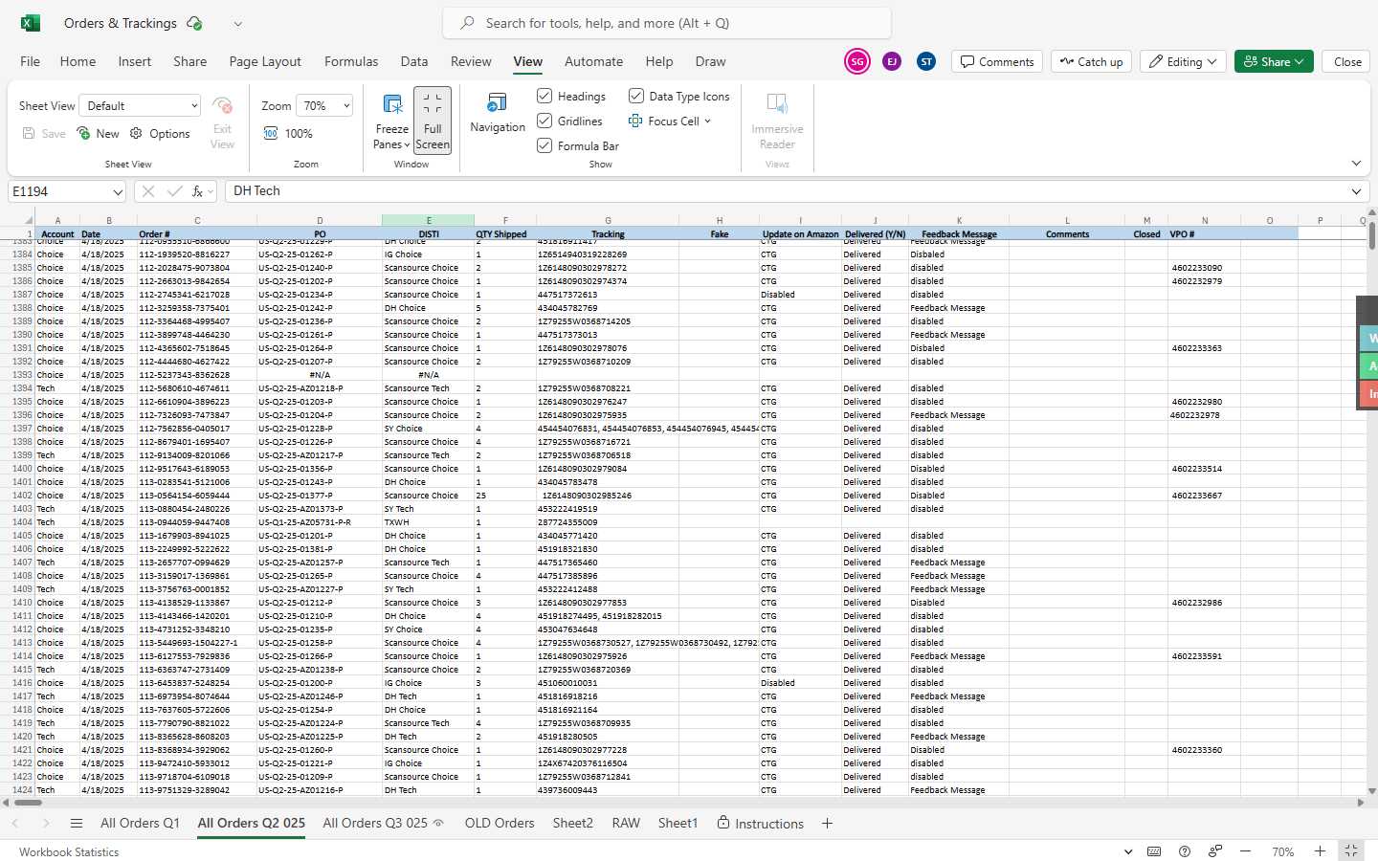Click the EJ user avatar
Image resolution: width=1378 pixels, height=861 pixels.
tap(892, 61)
